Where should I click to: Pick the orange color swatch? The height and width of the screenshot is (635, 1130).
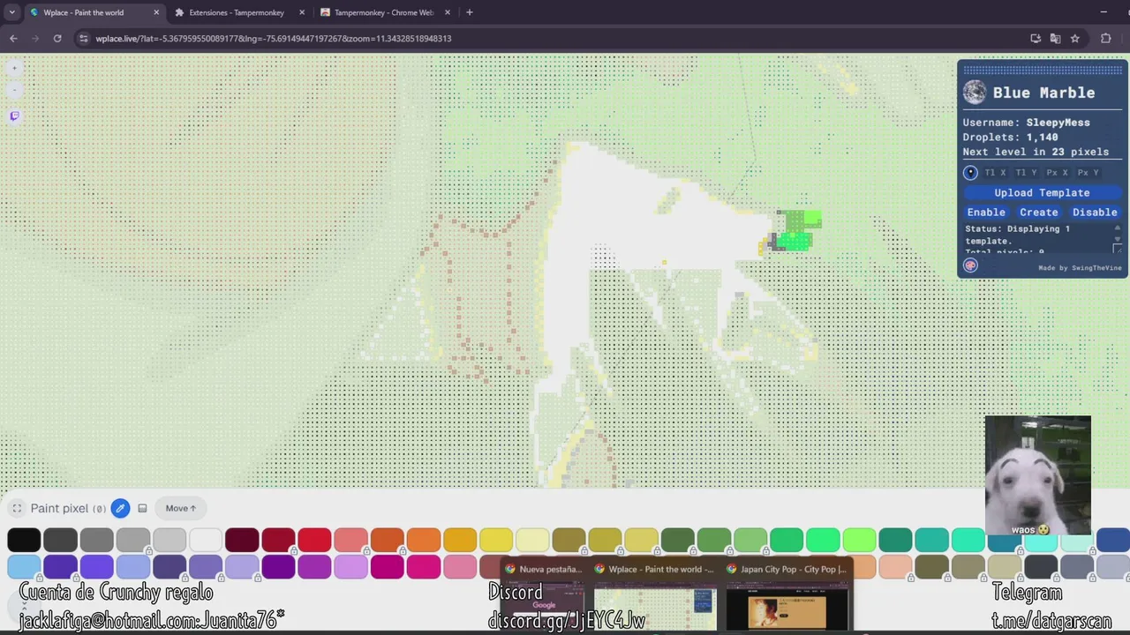click(x=423, y=539)
